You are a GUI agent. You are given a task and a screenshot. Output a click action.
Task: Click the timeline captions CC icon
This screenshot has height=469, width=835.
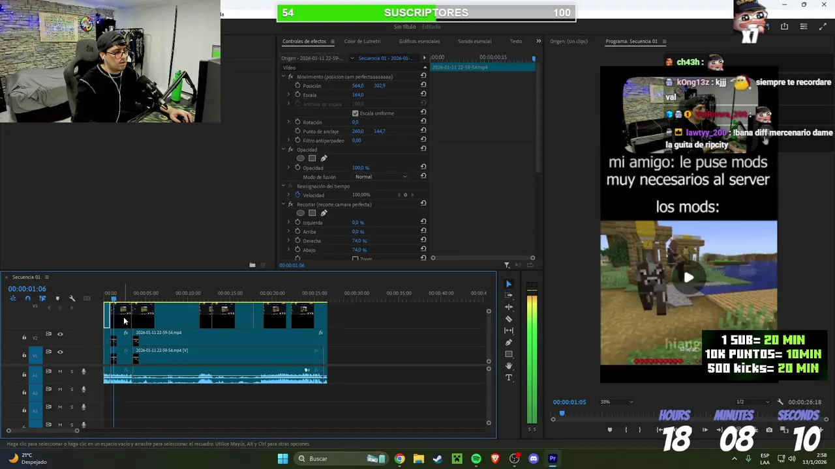point(87,298)
